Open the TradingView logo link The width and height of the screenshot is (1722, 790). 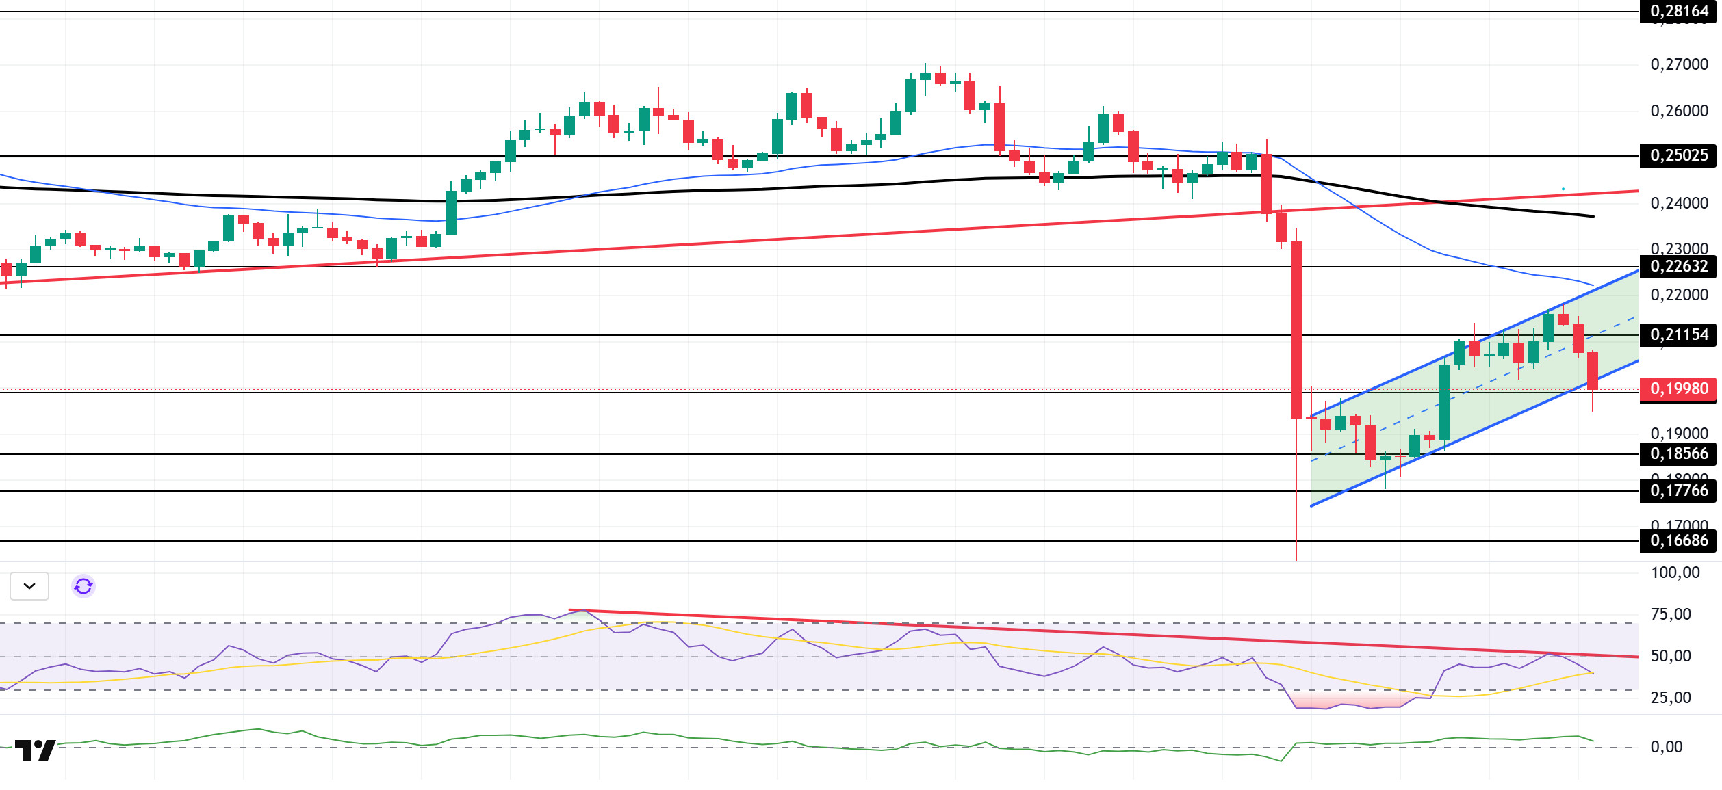click(35, 750)
